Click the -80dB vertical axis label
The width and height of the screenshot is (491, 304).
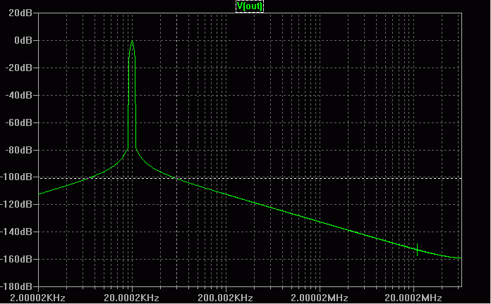(19, 150)
